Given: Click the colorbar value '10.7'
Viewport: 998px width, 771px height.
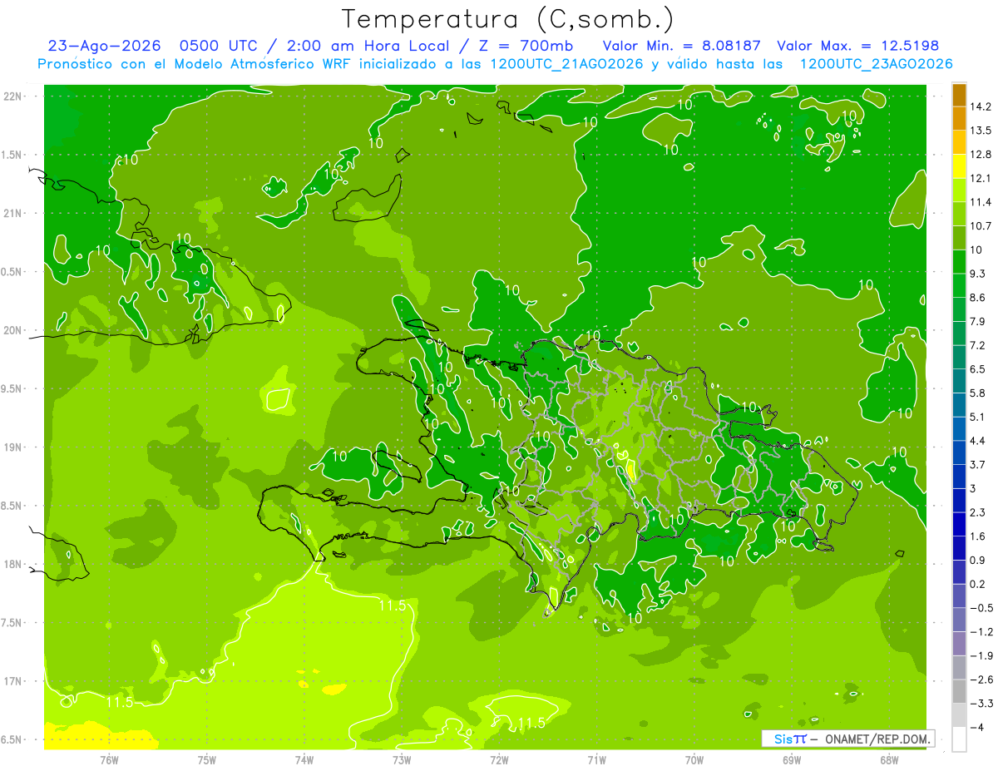Looking at the screenshot, I should click(x=981, y=226).
